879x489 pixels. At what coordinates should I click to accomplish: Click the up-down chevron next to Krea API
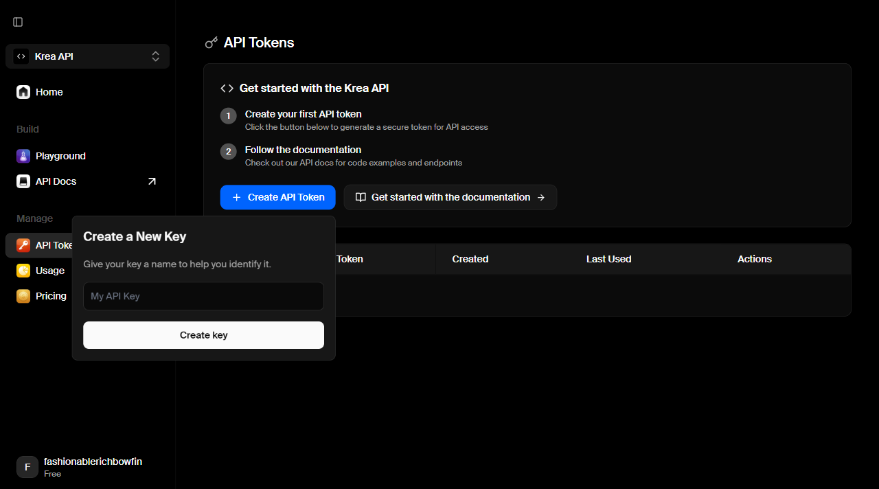pyautogui.click(x=156, y=56)
